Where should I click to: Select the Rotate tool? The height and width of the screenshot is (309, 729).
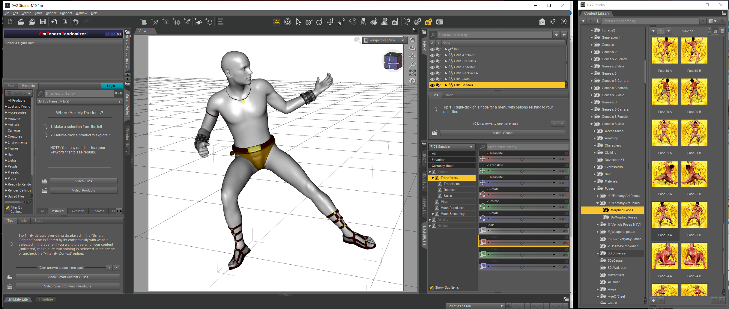click(320, 22)
